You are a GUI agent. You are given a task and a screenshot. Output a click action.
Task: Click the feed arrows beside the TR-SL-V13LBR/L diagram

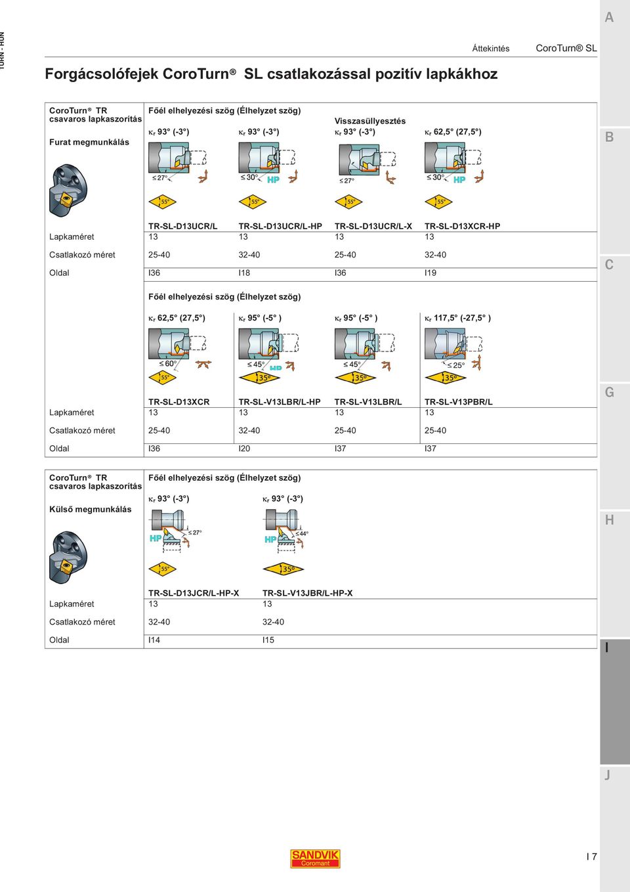(x=386, y=365)
